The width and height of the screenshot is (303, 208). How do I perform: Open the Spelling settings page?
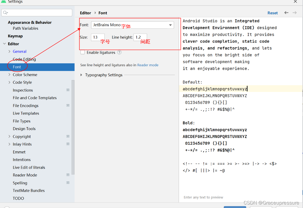(x=20, y=183)
